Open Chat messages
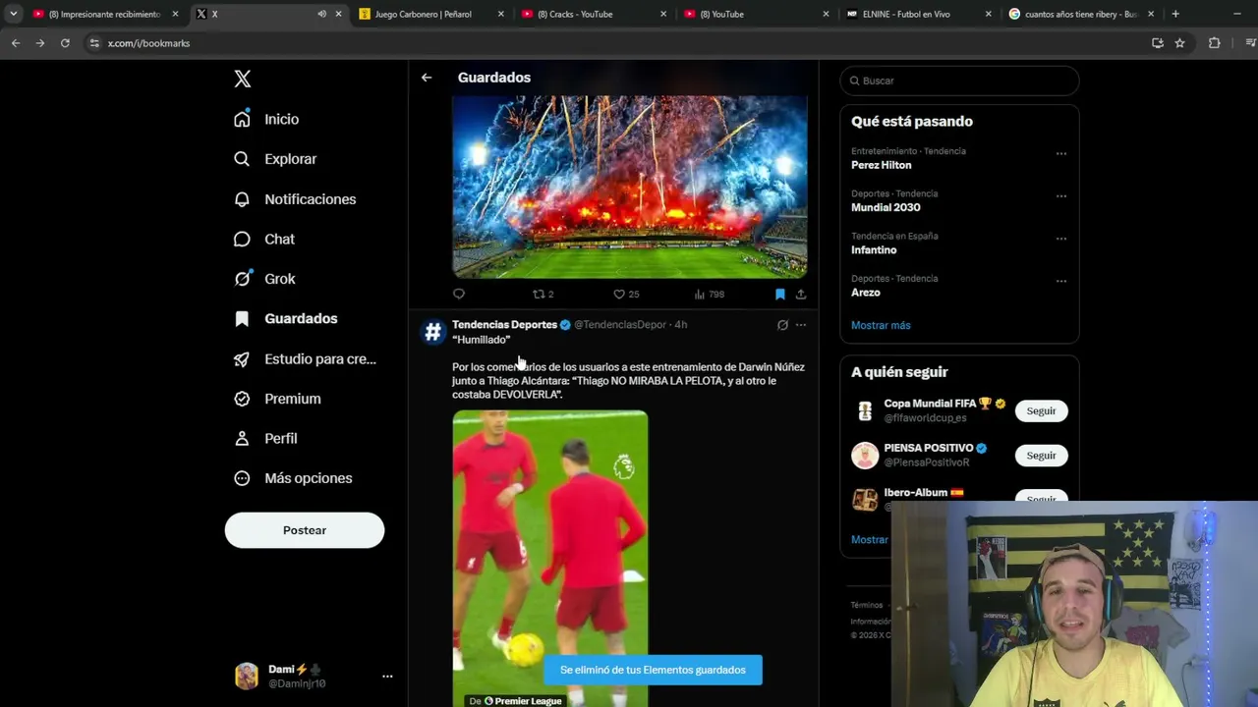Image resolution: width=1258 pixels, height=707 pixels. pos(264,239)
